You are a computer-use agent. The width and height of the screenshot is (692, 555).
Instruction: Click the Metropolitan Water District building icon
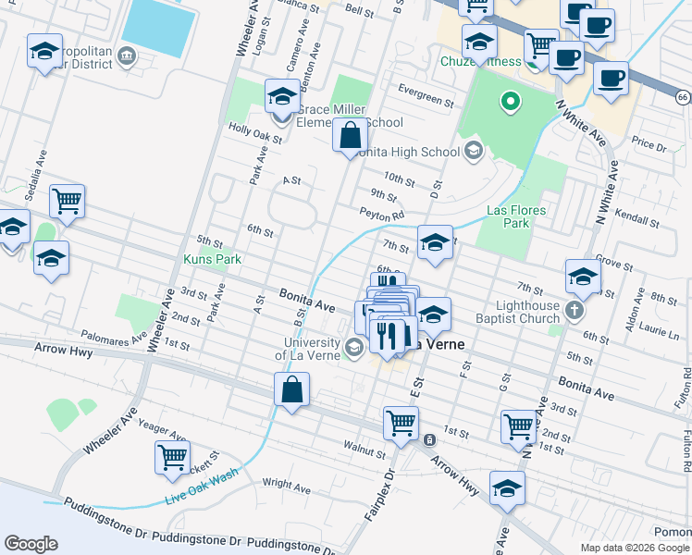tap(128, 56)
